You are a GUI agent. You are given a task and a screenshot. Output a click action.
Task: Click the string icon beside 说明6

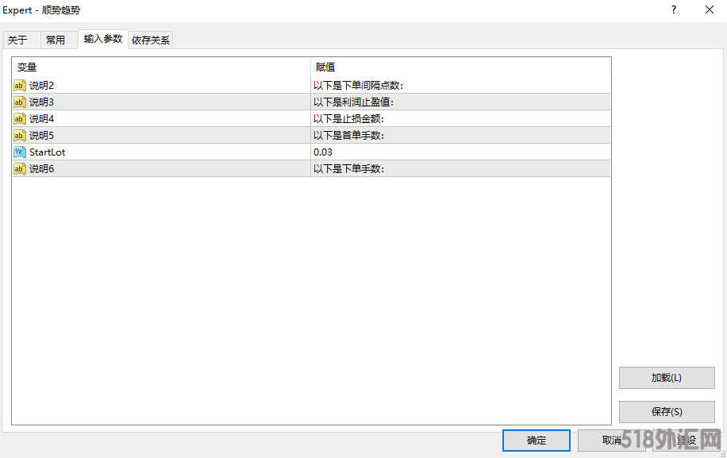pos(20,169)
